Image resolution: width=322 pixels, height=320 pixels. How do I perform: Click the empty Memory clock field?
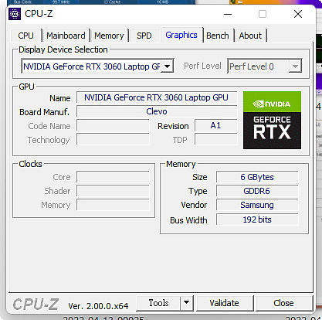pyautogui.click(x=113, y=205)
